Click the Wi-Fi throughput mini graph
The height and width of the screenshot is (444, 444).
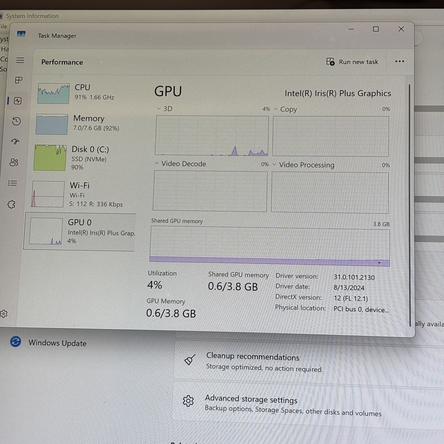click(48, 194)
